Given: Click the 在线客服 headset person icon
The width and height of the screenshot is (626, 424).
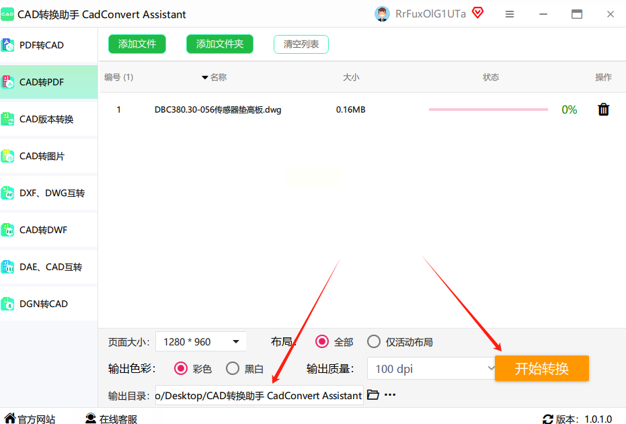Looking at the screenshot, I should pos(91,419).
